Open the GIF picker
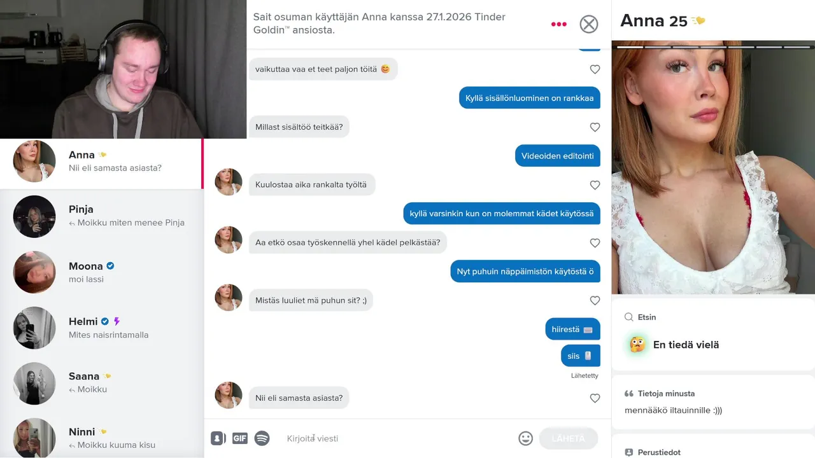815x458 pixels. click(x=239, y=438)
